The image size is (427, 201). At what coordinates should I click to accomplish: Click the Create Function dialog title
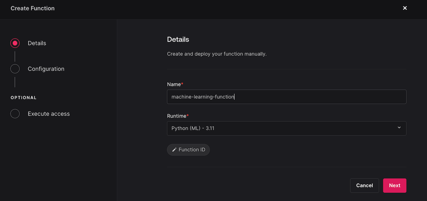[x=32, y=8]
